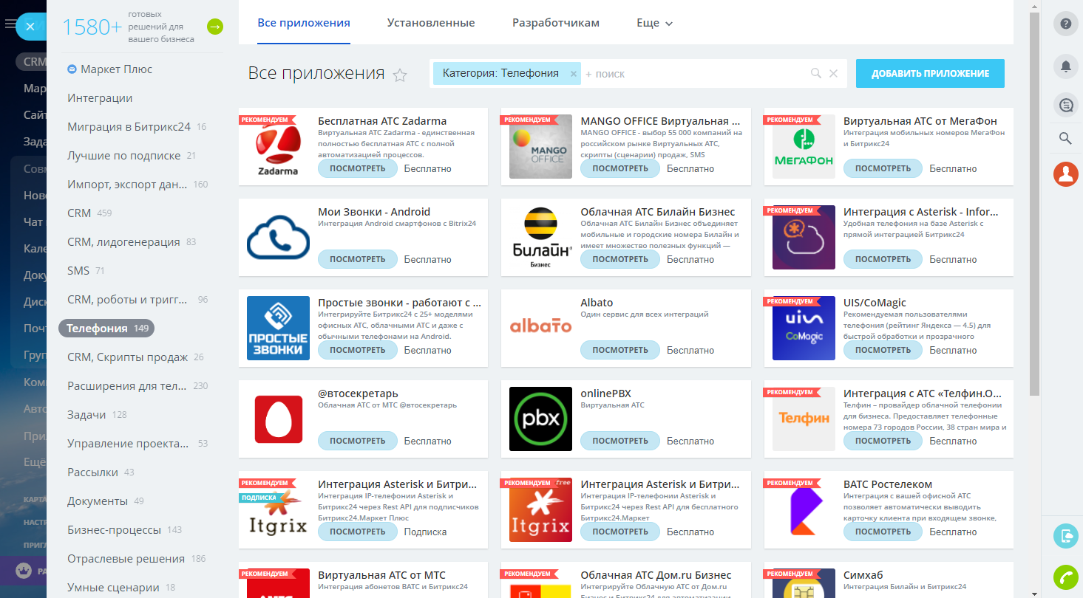
Task: Expand the Еще dropdown tab
Action: tap(654, 23)
